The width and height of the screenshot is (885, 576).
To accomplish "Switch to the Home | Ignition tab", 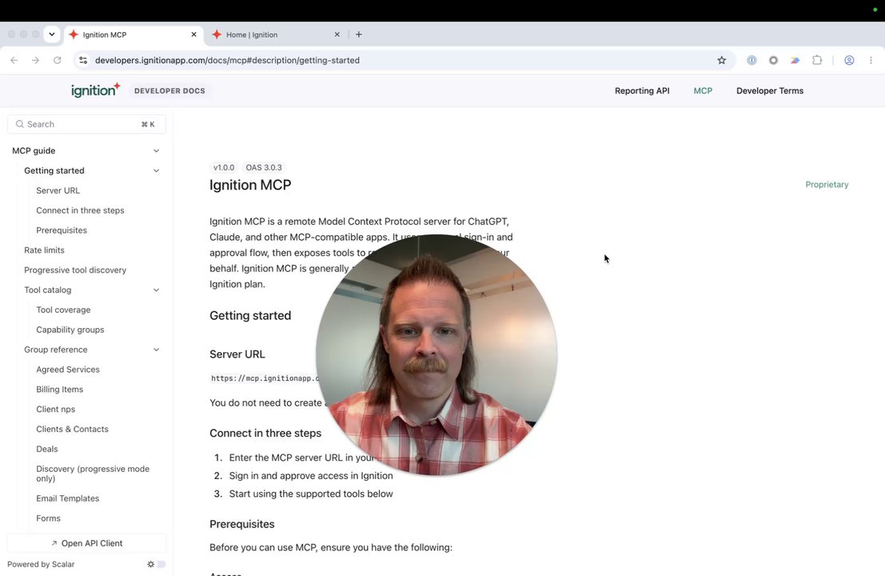I will click(276, 34).
